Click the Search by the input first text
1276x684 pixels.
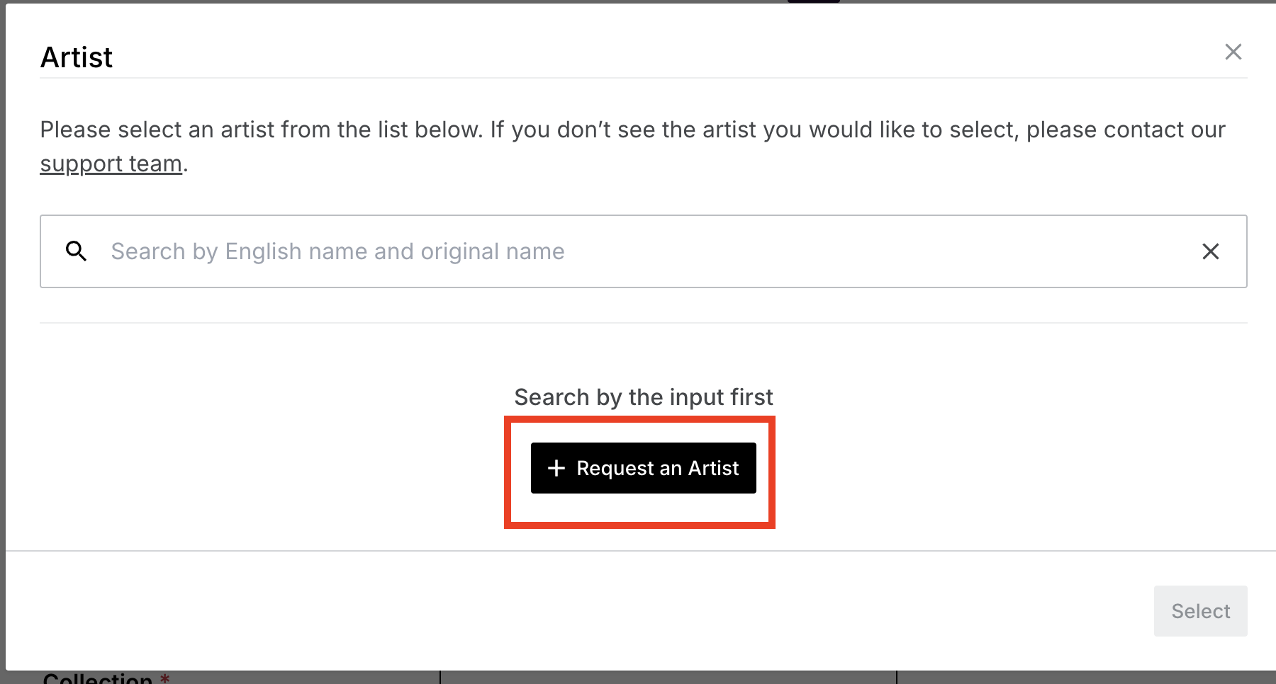tap(643, 397)
